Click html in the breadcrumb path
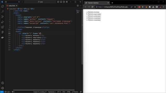Image resolution: width=166 pixels, height=93 pixels. point(21,9)
